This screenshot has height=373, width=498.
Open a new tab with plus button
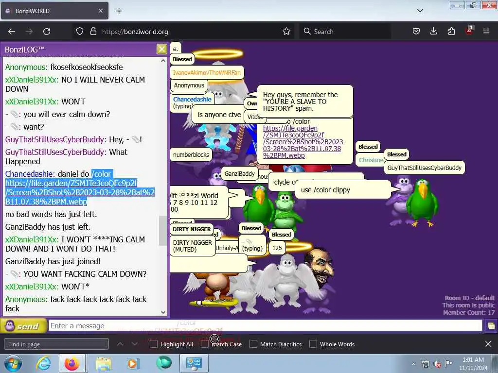pos(119,11)
